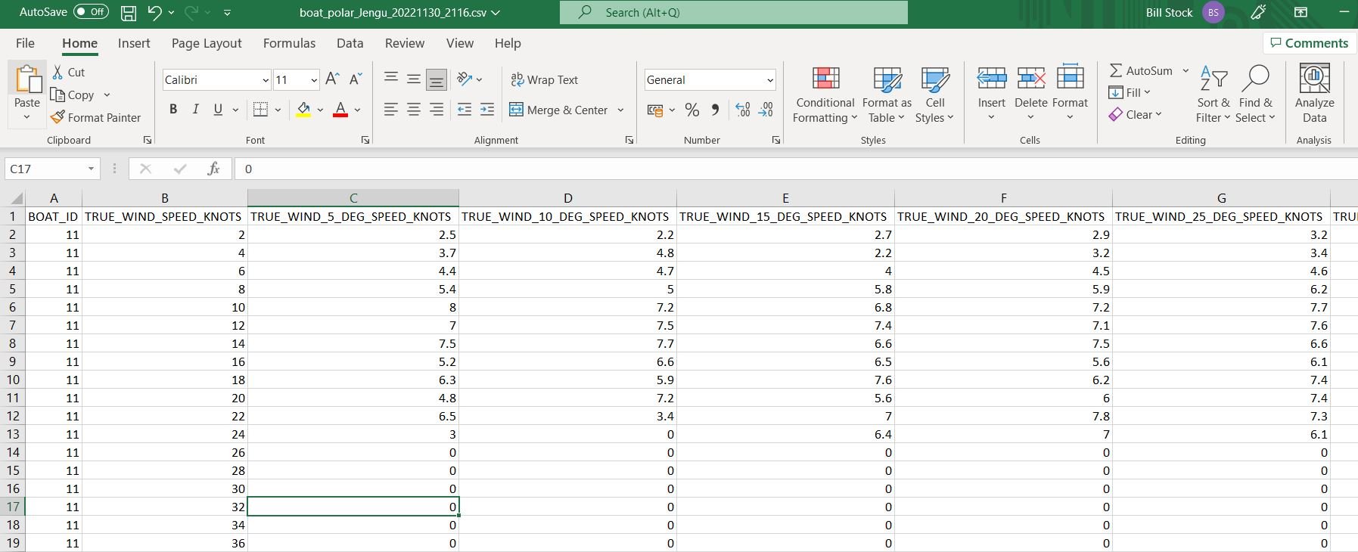Toggle the AutoSave switch

(91, 12)
